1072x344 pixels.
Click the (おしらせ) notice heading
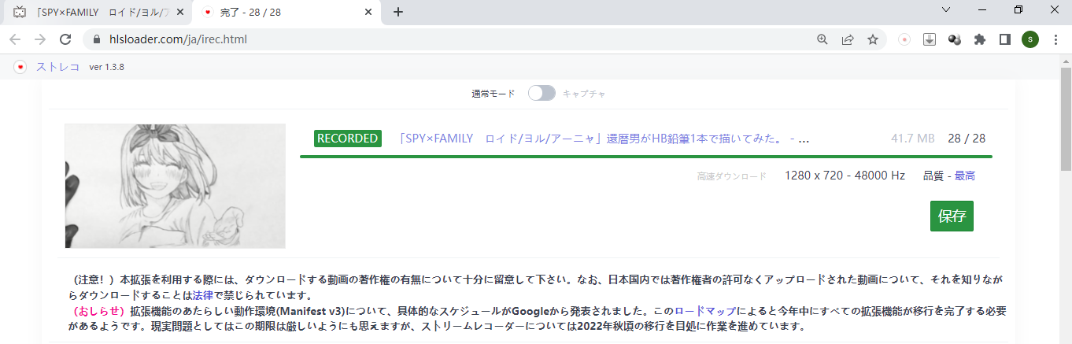click(98, 311)
